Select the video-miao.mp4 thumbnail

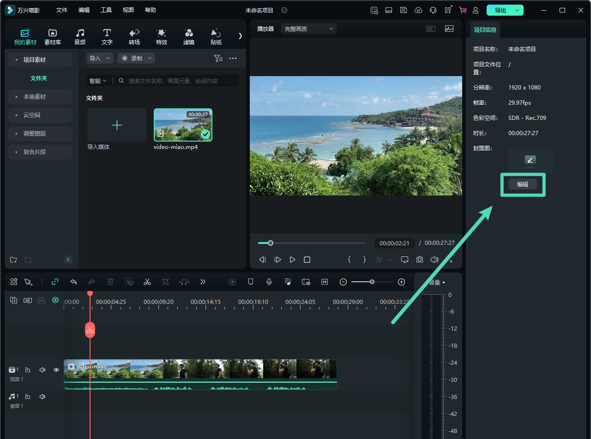pos(183,125)
